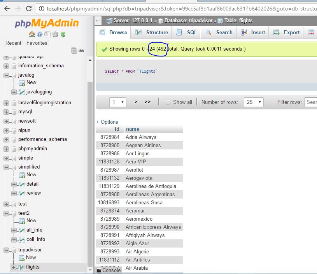The width and height of the screenshot is (317, 274).
Task: Click the Aerolineas Argentinas cell
Action: click(x=150, y=195)
